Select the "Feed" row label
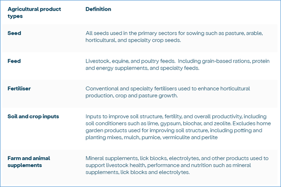 pyautogui.click(x=14, y=61)
